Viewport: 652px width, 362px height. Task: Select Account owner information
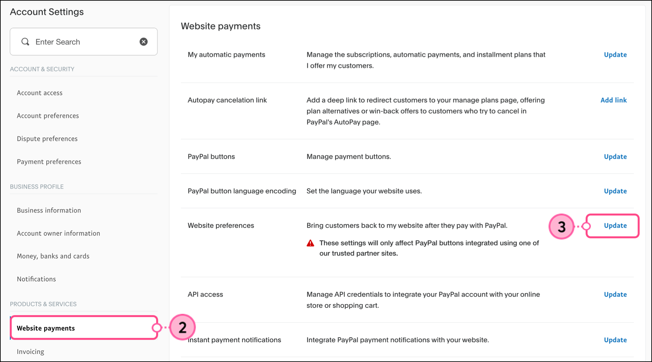point(59,233)
